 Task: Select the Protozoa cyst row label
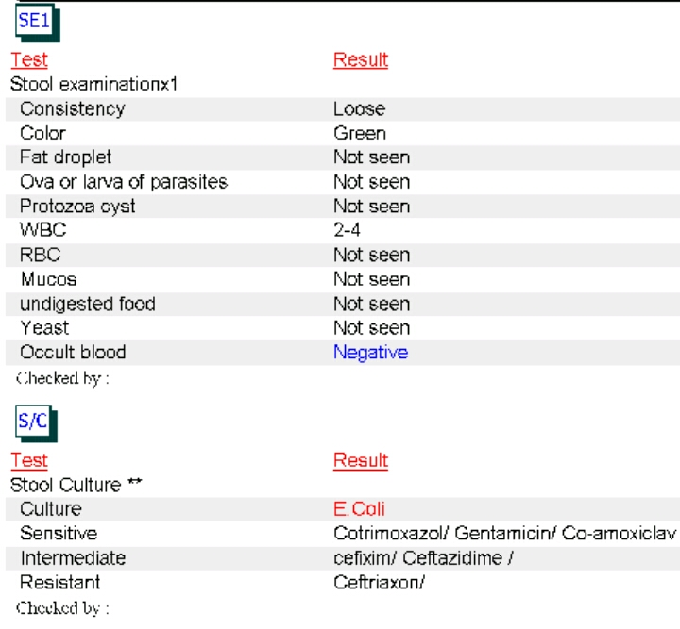coord(77,207)
